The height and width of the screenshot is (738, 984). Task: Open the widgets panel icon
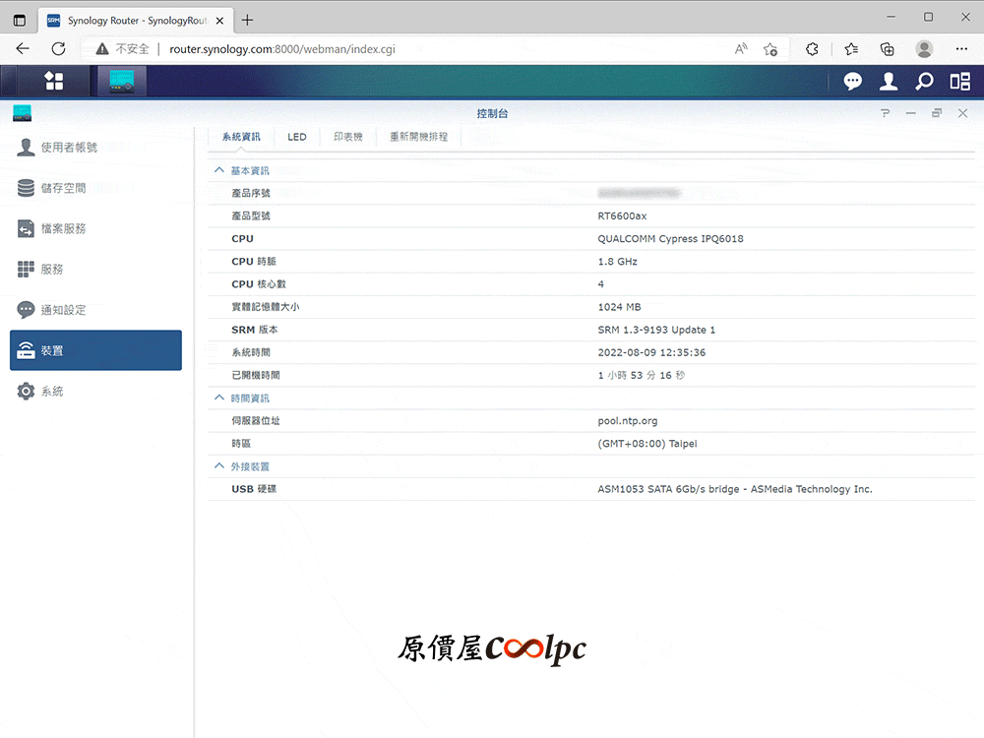[x=959, y=81]
